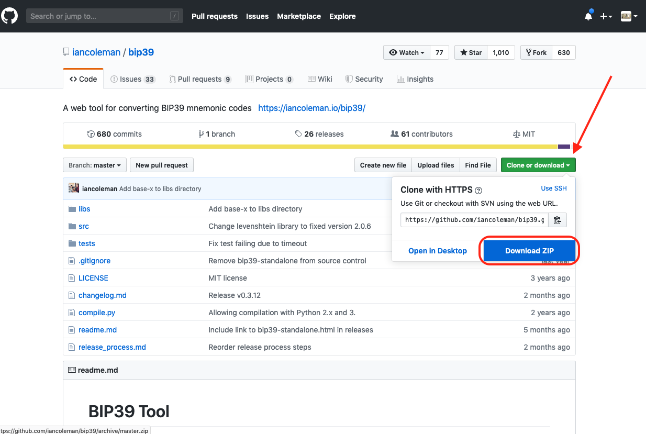Go to Explore
This screenshot has height=434, width=646.
(x=342, y=16)
